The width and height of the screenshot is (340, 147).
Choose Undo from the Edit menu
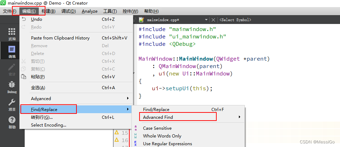[37, 19]
